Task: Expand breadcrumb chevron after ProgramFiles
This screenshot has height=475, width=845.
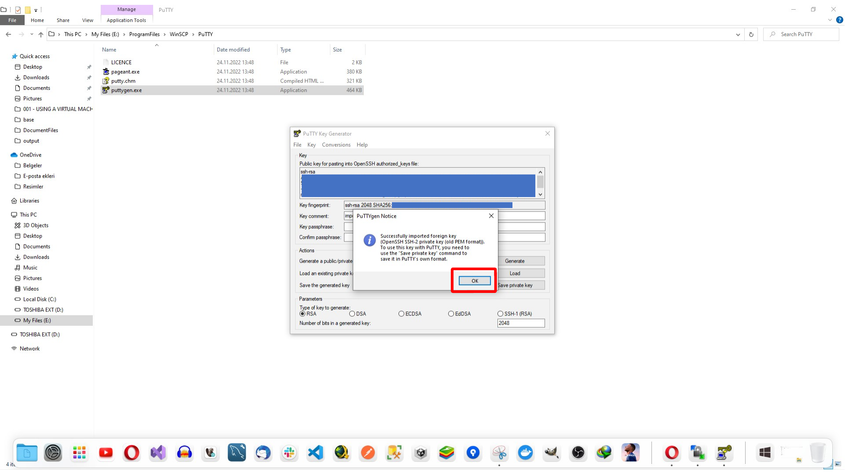Action: click(165, 34)
